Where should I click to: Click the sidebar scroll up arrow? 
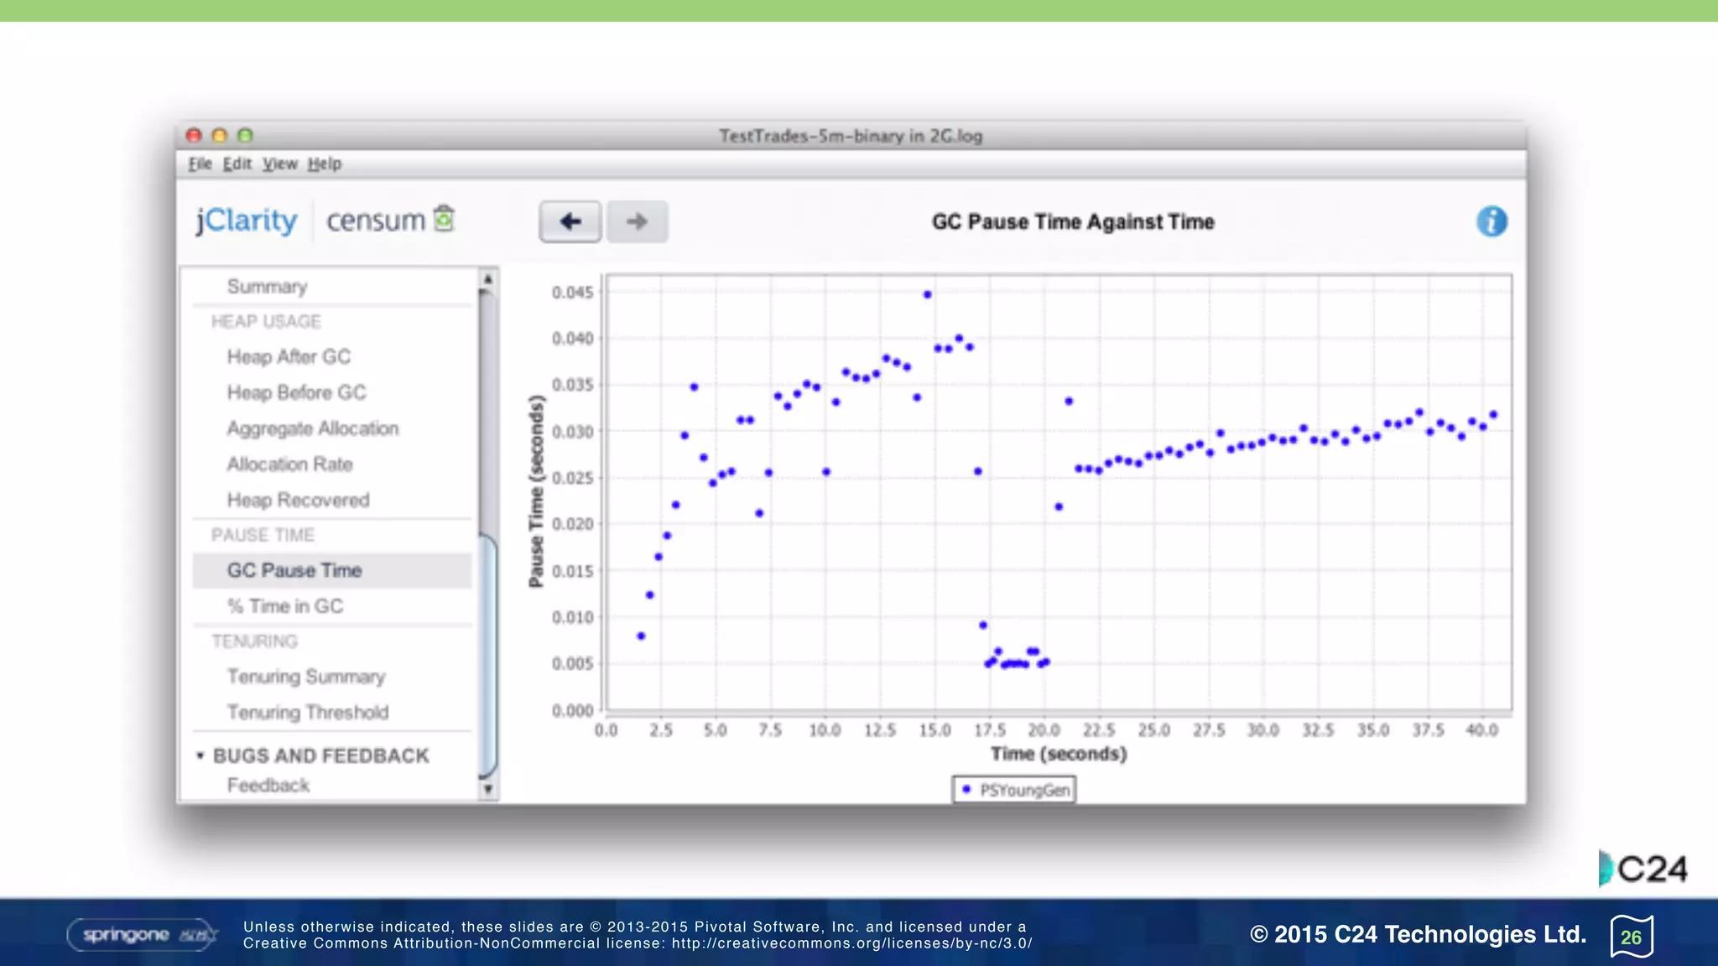pos(487,279)
